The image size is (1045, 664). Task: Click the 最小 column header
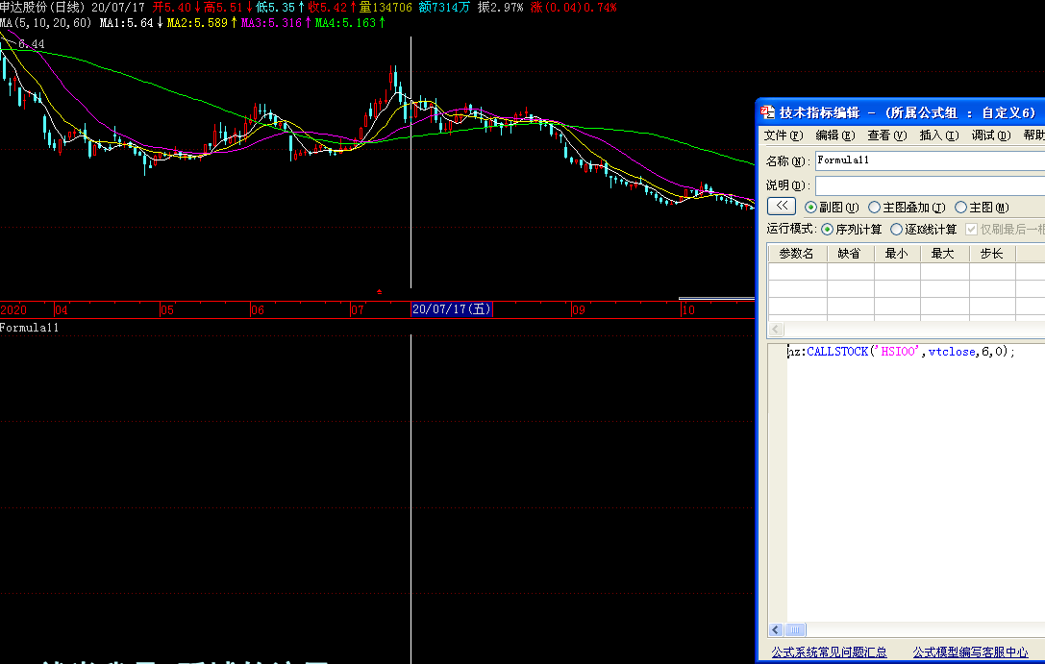click(896, 254)
